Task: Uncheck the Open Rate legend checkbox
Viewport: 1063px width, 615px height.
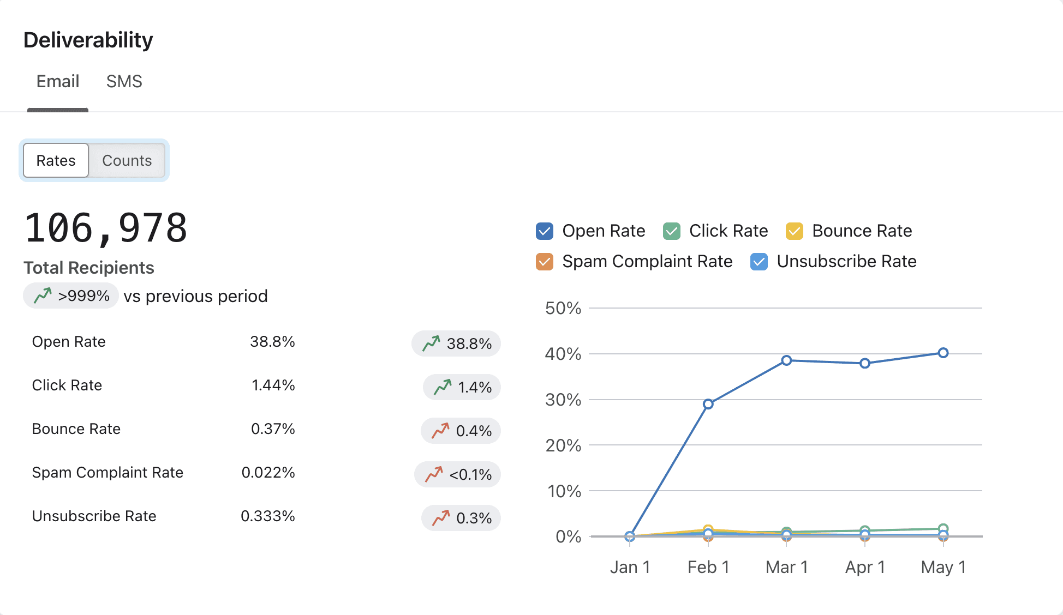Action: pos(545,231)
